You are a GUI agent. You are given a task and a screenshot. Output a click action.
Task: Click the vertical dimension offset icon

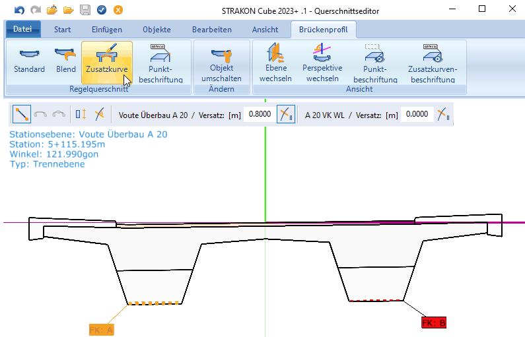(81, 114)
